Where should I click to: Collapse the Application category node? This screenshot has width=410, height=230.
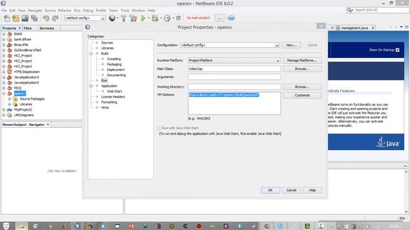[91, 86]
